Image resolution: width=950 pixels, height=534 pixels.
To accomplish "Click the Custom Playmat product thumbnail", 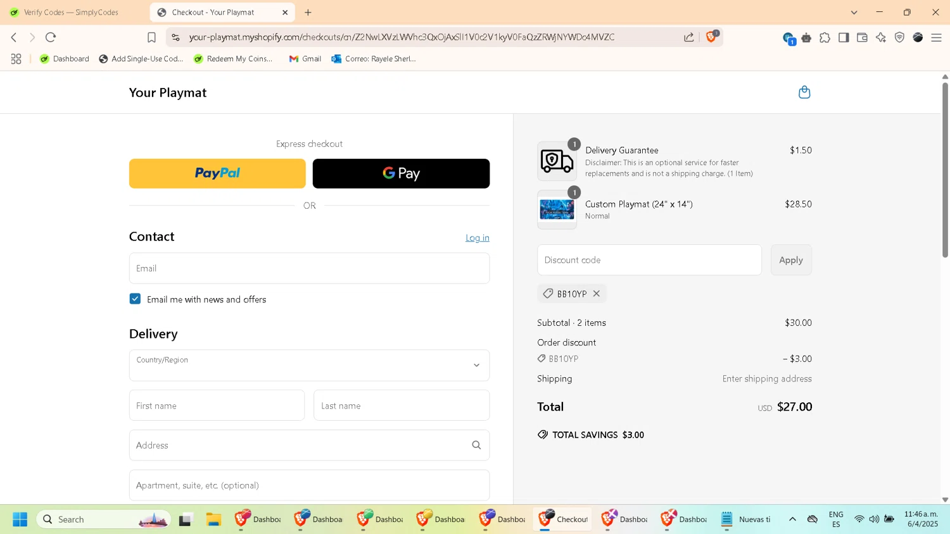I will click(557, 209).
